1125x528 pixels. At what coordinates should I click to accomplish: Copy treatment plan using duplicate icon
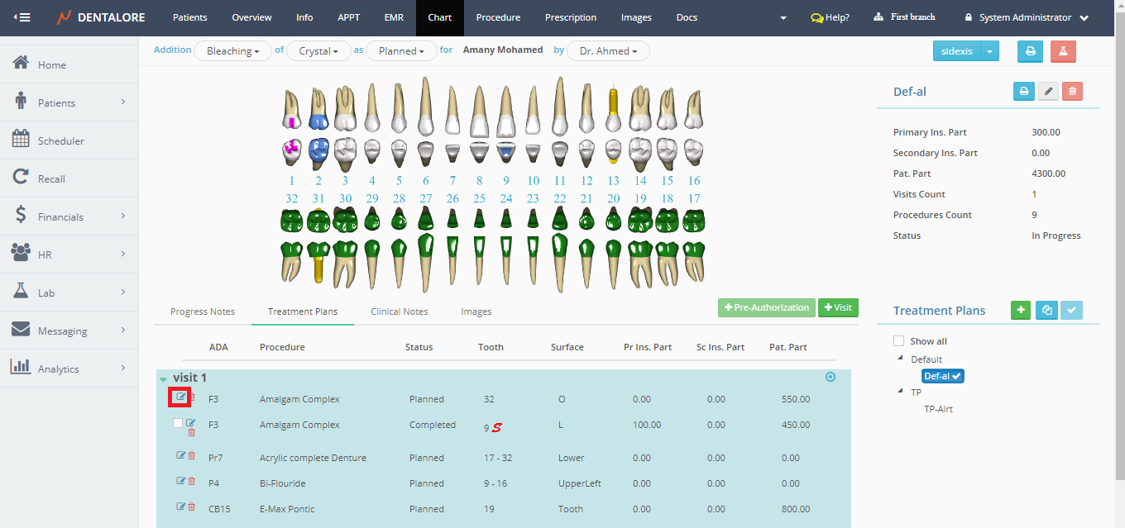click(x=1046, y=311)
